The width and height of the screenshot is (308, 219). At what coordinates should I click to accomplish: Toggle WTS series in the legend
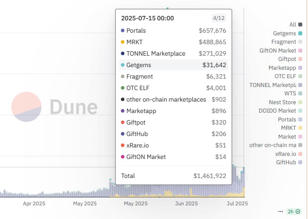coord(293,93)
